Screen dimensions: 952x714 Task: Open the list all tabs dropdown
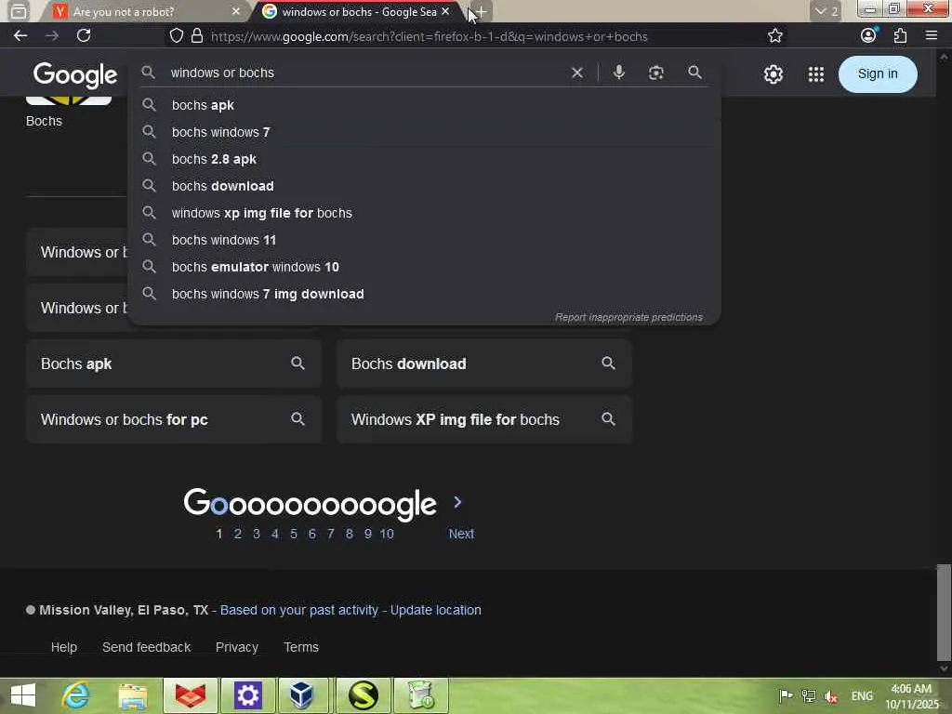[x=826, y=11]
